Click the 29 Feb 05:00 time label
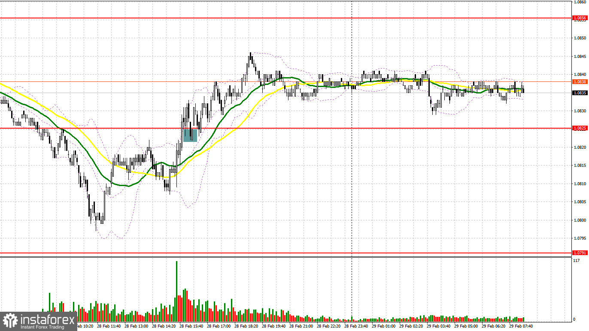589x331 pixels. pos(466,326)
